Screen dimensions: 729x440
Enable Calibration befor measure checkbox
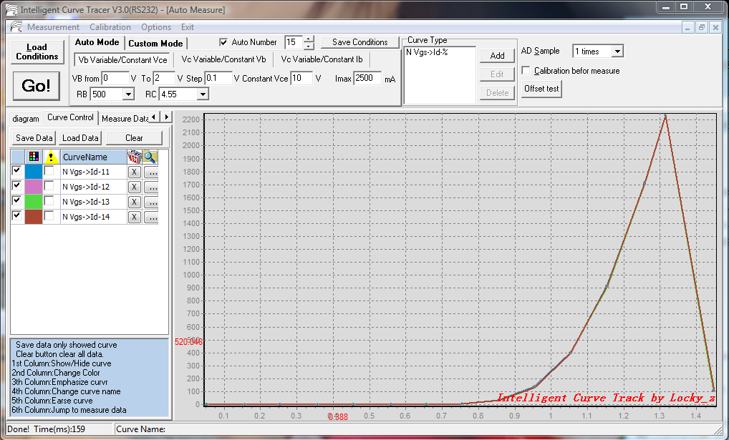coord(526,70)
